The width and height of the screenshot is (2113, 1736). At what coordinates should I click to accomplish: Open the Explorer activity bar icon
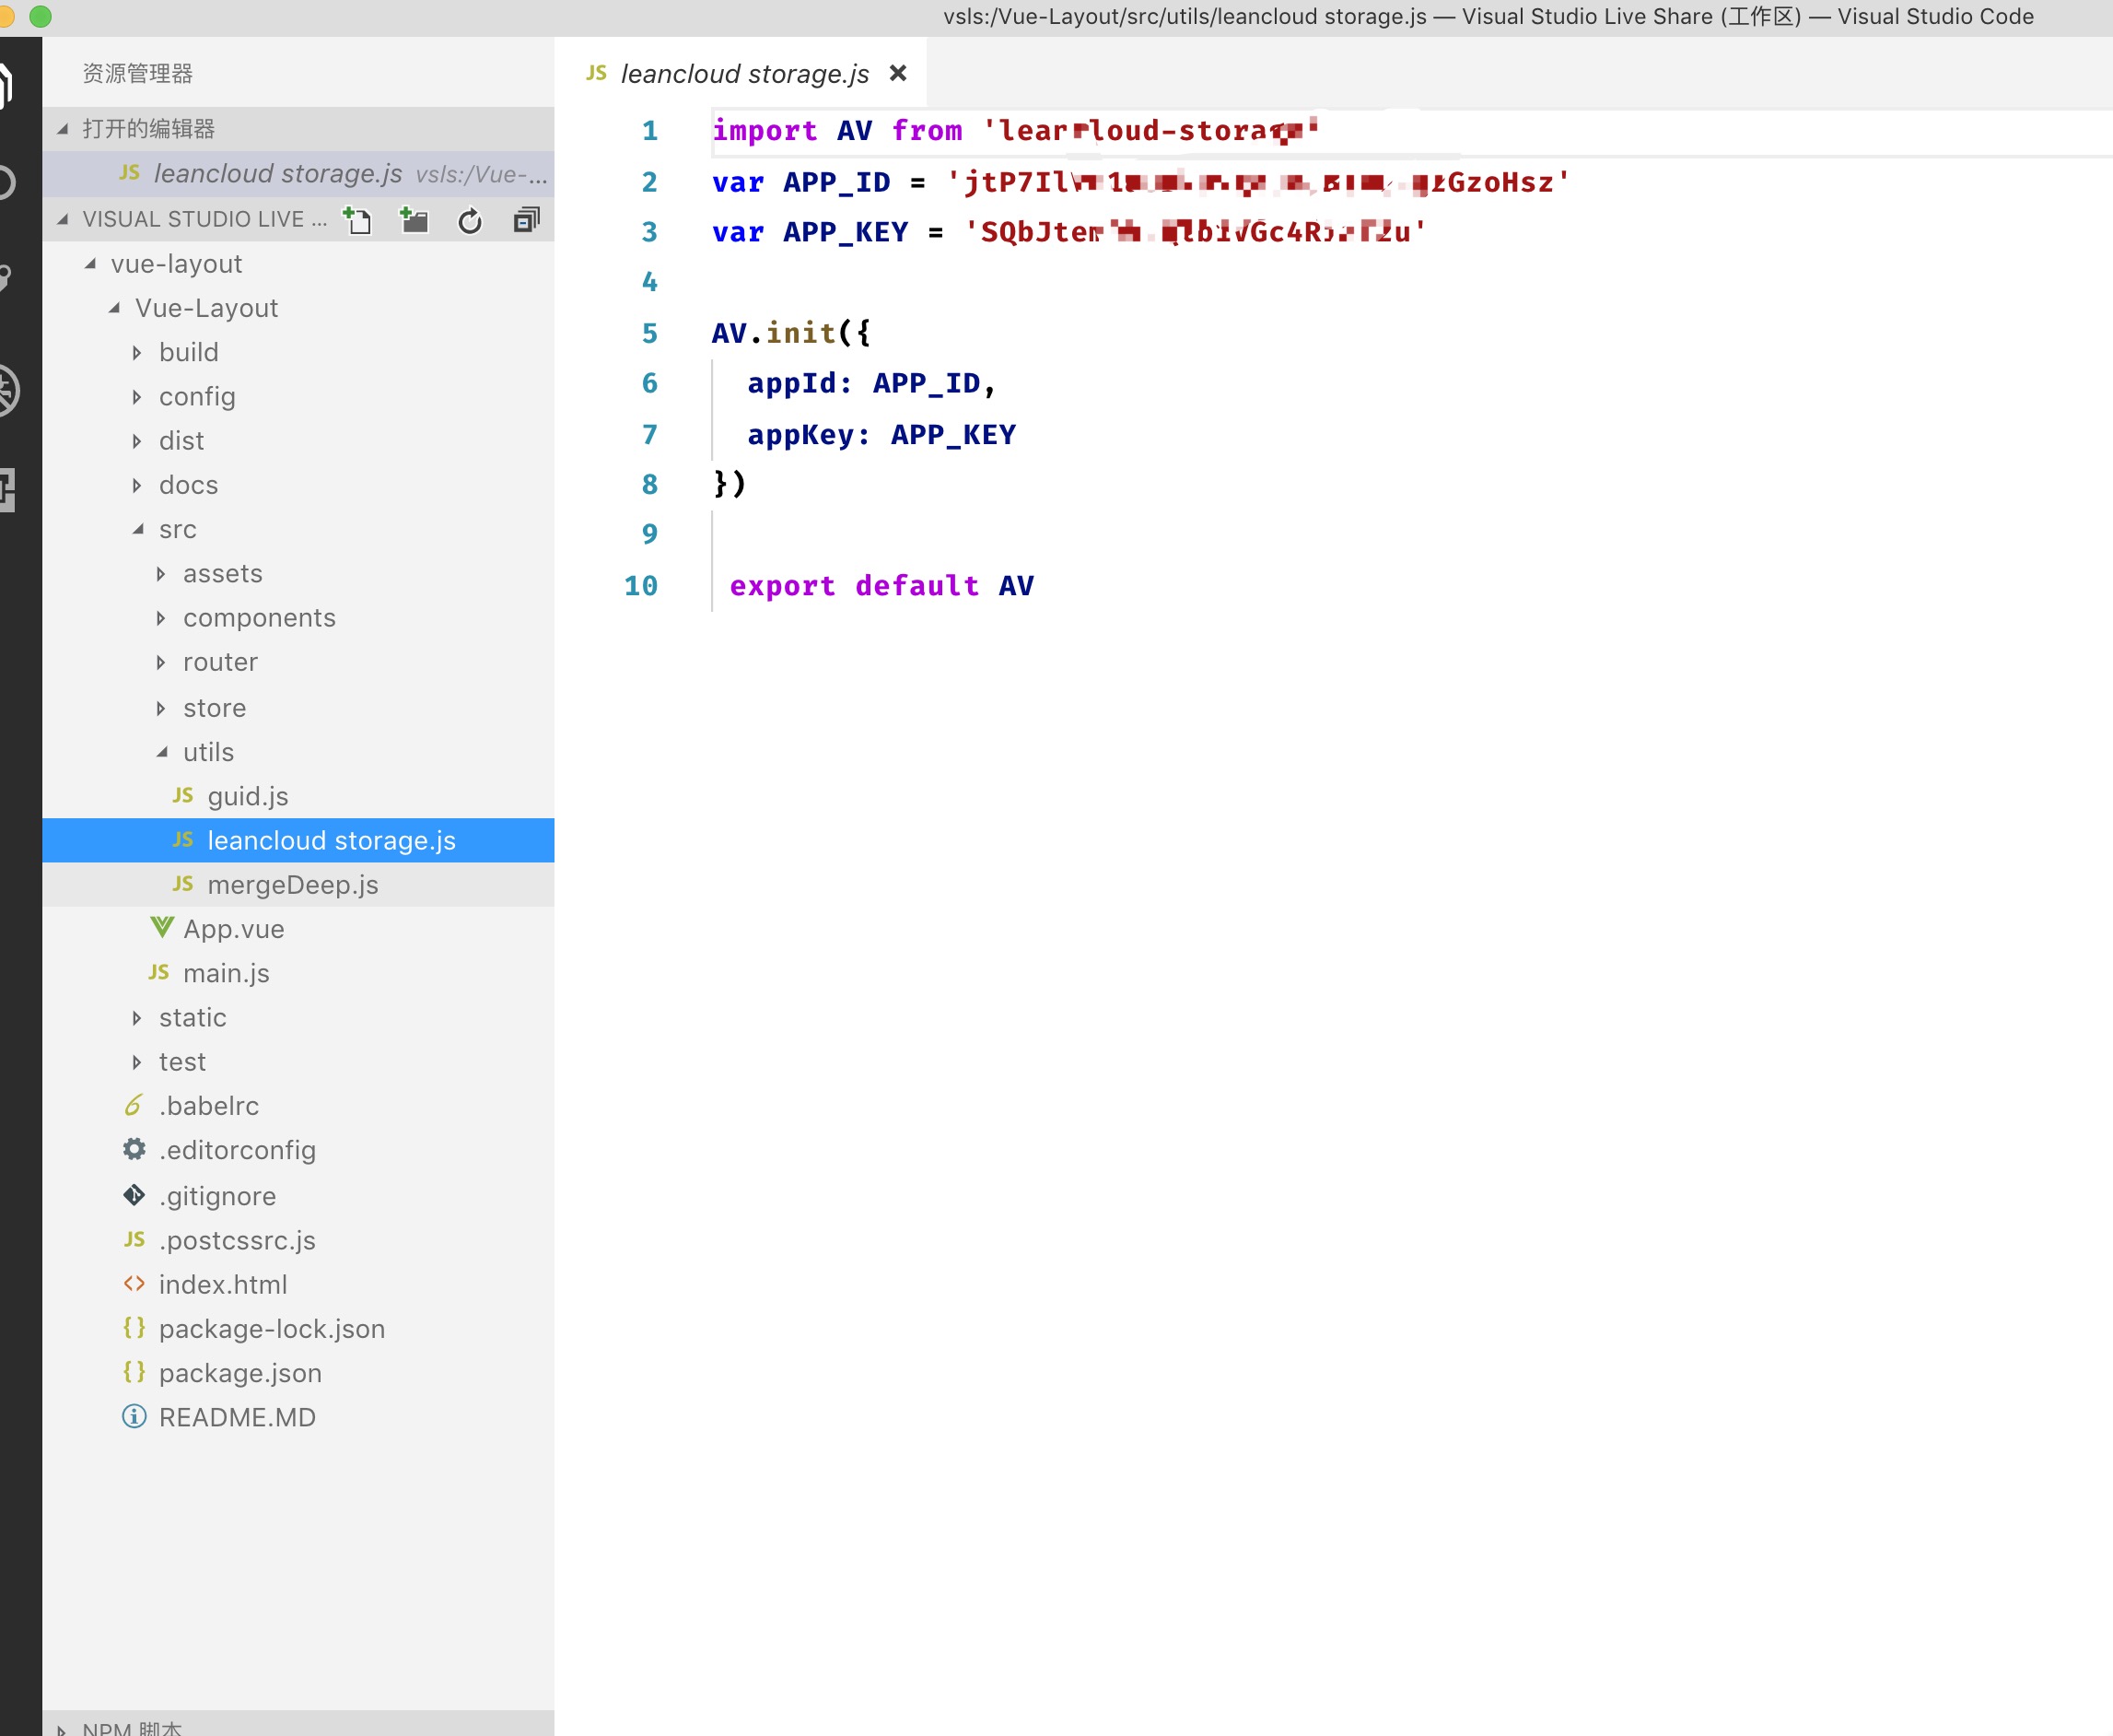point(6,85)
